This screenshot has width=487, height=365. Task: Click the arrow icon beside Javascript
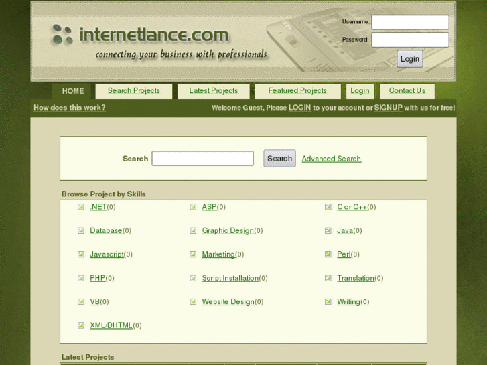coord(81,254)
